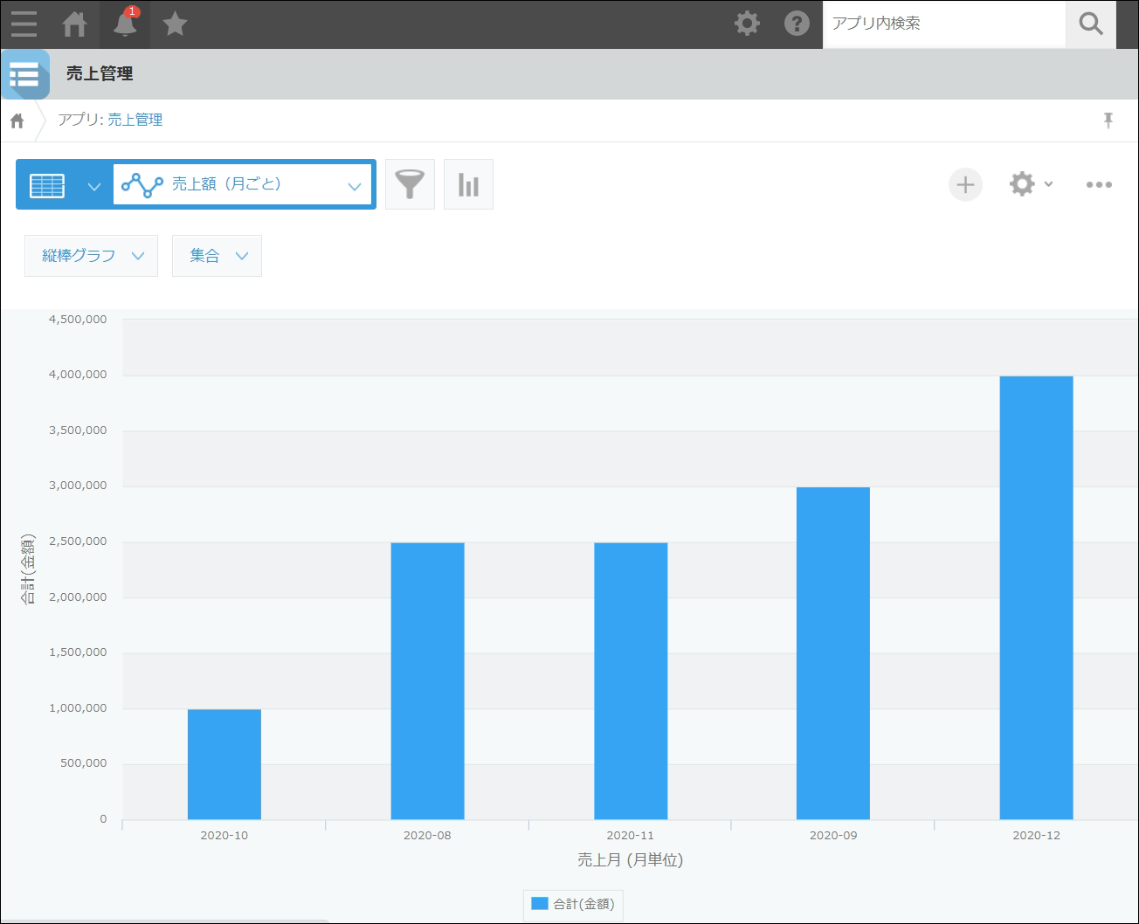1139x924 pixels.
Task: Open the more options ellipsis menu
Action: click(x=1098, y=184)
